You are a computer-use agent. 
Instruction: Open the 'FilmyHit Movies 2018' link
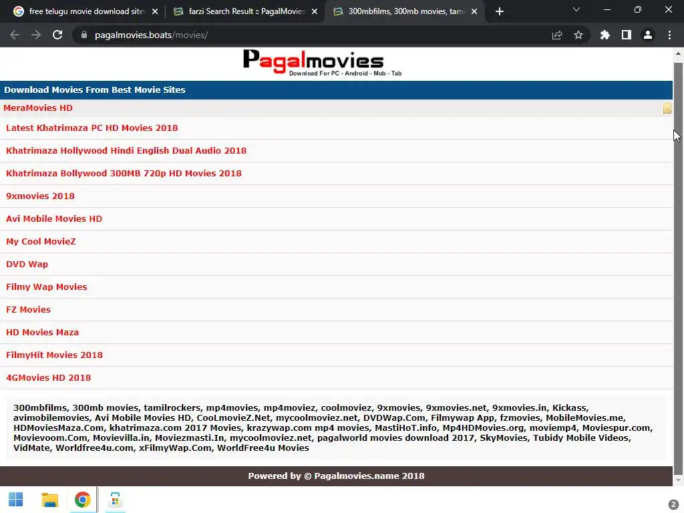pos(54,355)
